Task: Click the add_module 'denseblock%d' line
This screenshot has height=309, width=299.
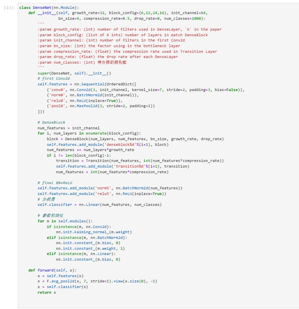Action: (x=108, y=145)
